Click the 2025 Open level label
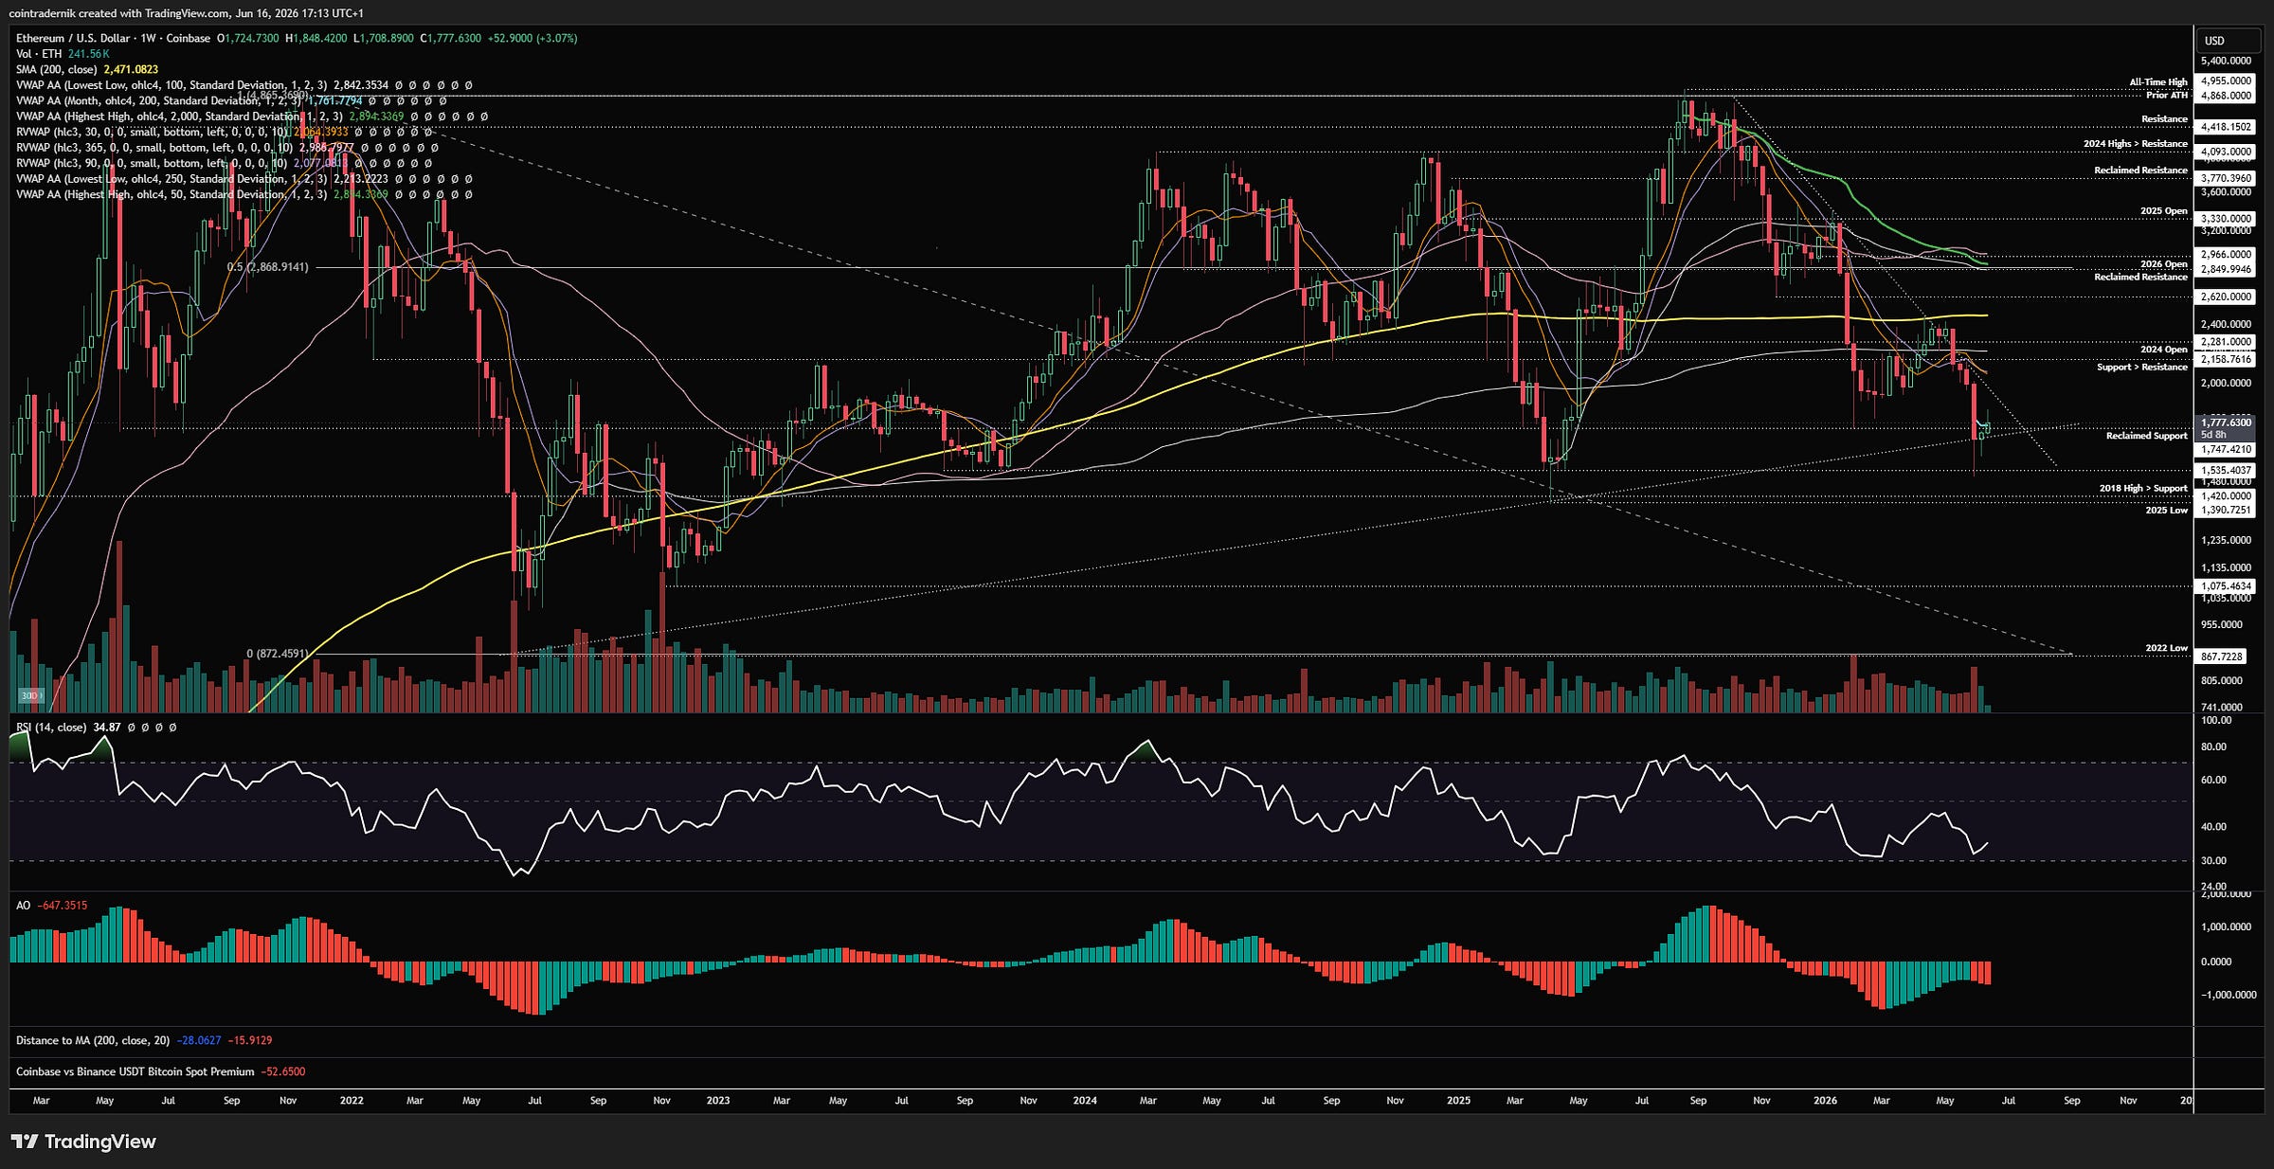This screenshot has width=2274, height=1169. (x=2164, y=211)
